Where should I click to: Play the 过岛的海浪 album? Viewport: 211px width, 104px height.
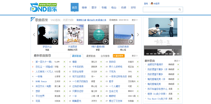point(131,42)
